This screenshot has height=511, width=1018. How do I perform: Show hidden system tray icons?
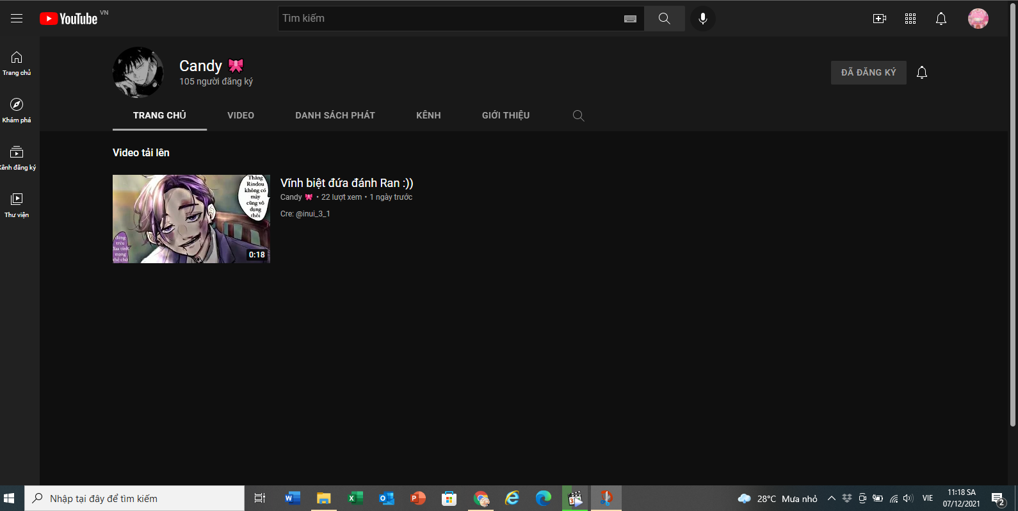pyautogui.click(x=831, y=498)
